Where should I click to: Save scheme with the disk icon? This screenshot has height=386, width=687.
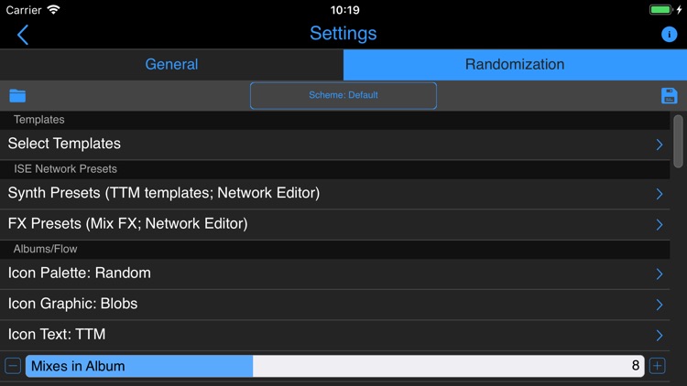(x=669, y=95)
